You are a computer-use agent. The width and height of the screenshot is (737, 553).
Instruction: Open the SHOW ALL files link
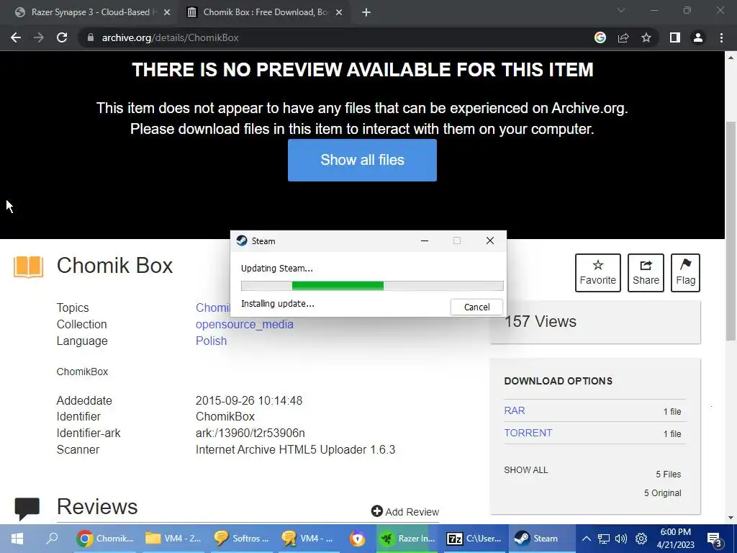click(525, 469)
